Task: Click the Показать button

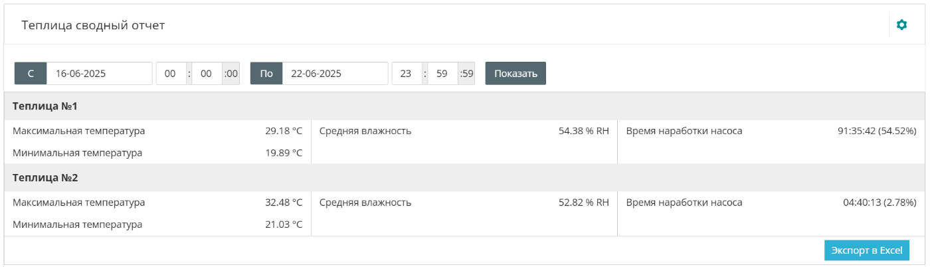Action: (515, 73)
